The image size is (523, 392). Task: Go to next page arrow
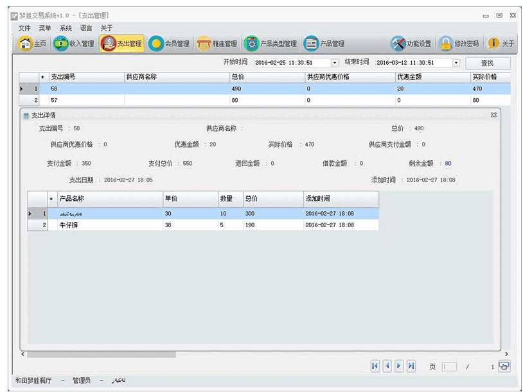(399, 366)
